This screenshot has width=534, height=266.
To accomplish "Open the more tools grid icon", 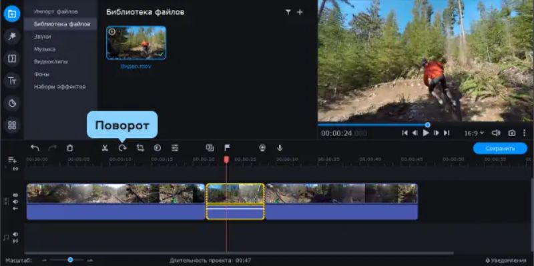I will (x=12, y=125).
